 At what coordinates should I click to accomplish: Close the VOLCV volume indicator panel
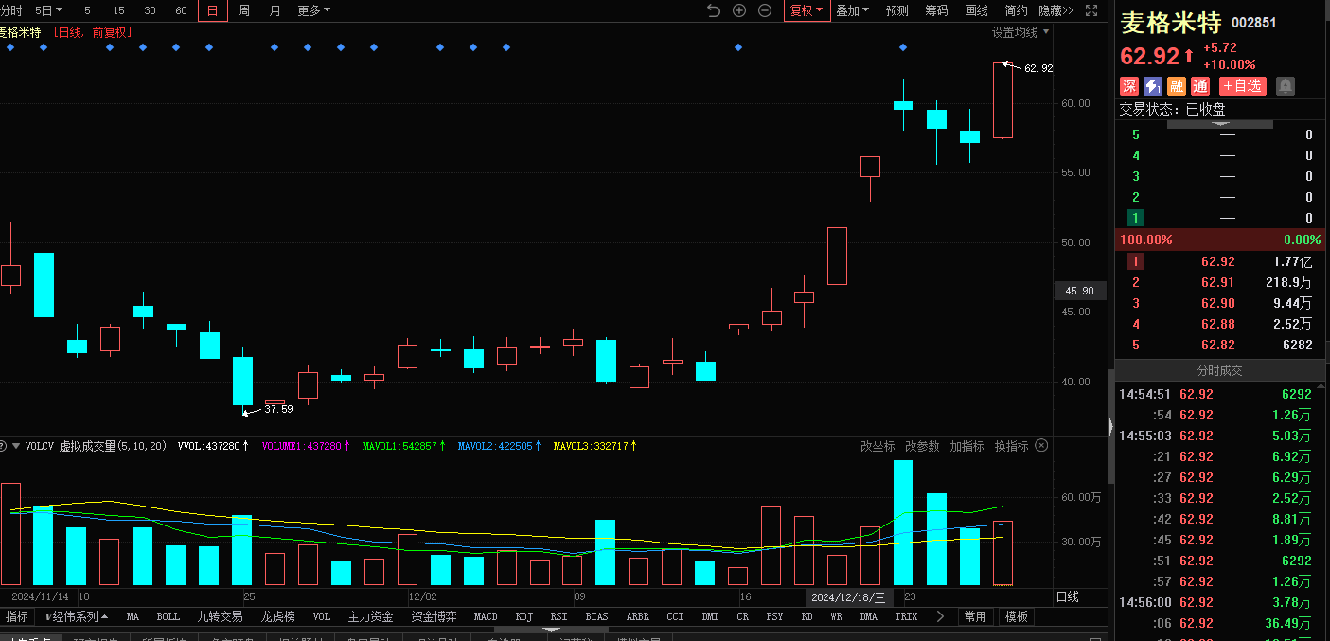tap(1041, 446)
